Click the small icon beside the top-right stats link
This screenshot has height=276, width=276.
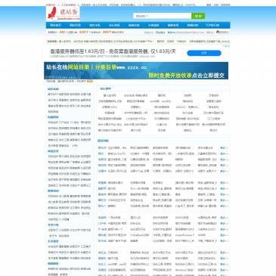218,32
